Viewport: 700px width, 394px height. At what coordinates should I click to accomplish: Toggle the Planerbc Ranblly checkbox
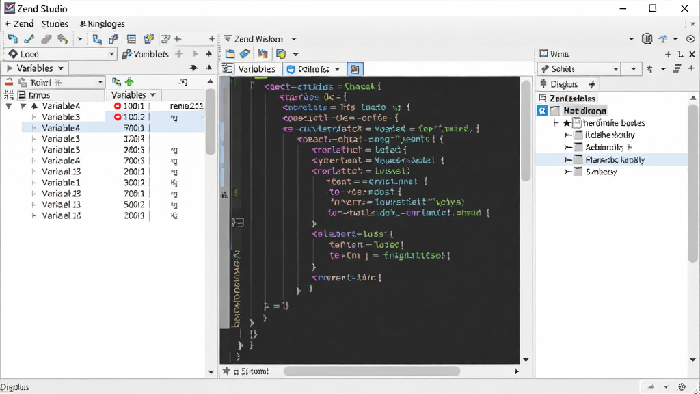coord(578,159)
